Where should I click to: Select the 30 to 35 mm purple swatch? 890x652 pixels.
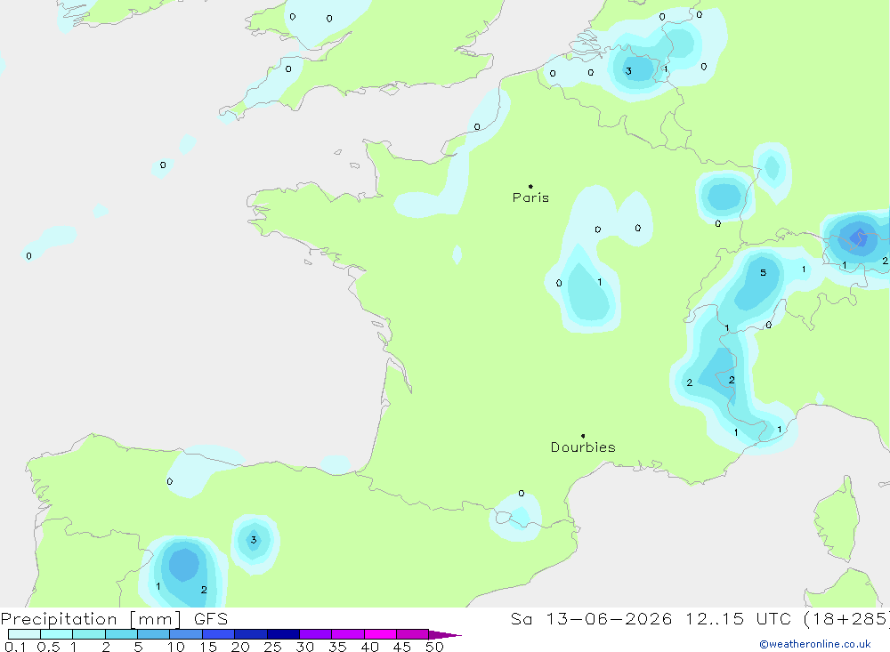coord(316,634)
